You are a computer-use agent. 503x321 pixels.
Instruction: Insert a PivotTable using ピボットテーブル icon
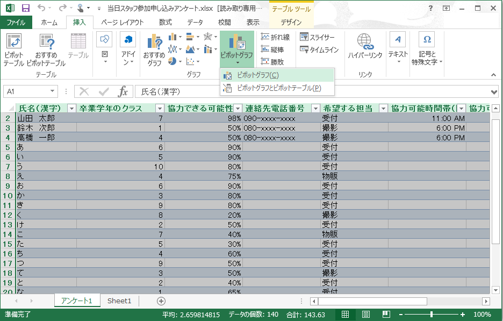point(14,51)
